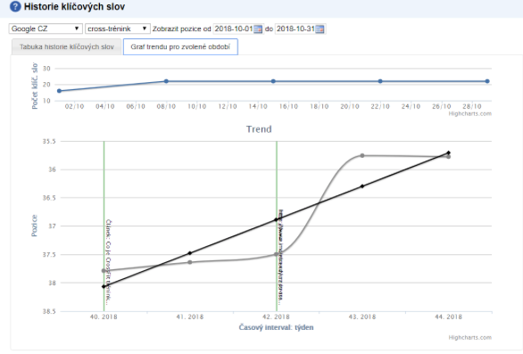Click grey position point for week 44. 2018
The height and width of the screenshot is (354, 523).
pyautogui.click(x=449, y=157)
